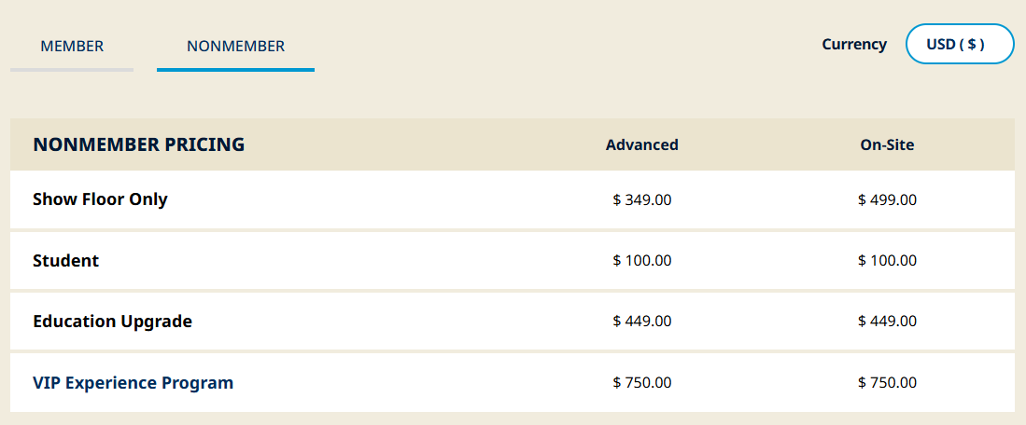This screenshot has height=425, width=1026.
Task: Click Show Floor Only on-site price $ 499.00
Action: (x=887, y=199)
